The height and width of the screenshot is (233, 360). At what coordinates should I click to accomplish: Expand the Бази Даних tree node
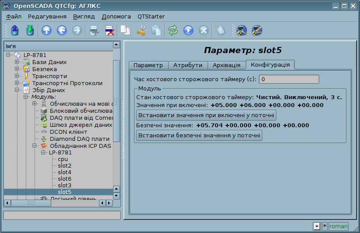click(17, 62)
